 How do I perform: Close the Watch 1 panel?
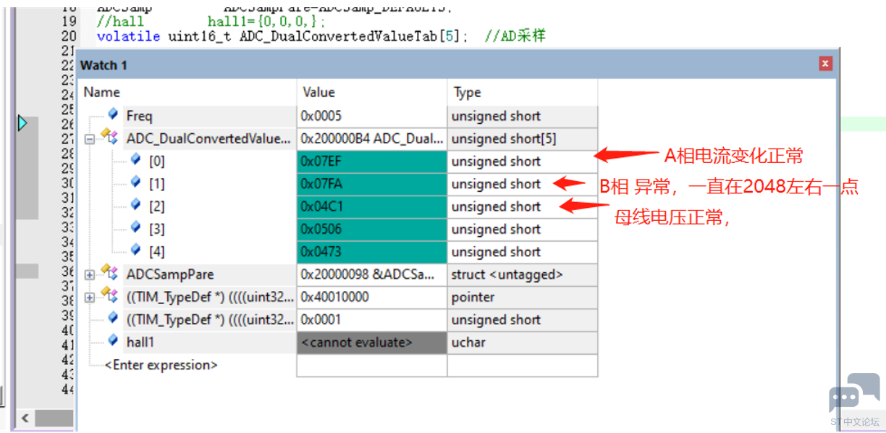pos(825,64)
